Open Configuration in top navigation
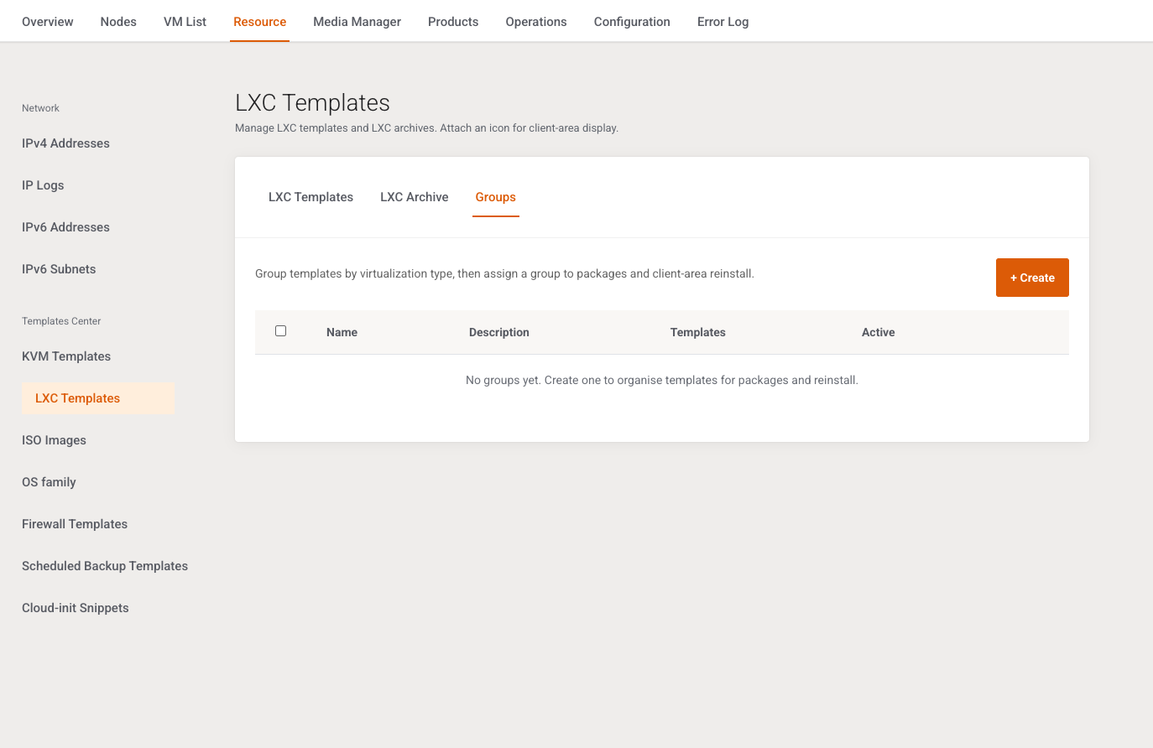Screen dimensions: 1153x748 (632, 22)
